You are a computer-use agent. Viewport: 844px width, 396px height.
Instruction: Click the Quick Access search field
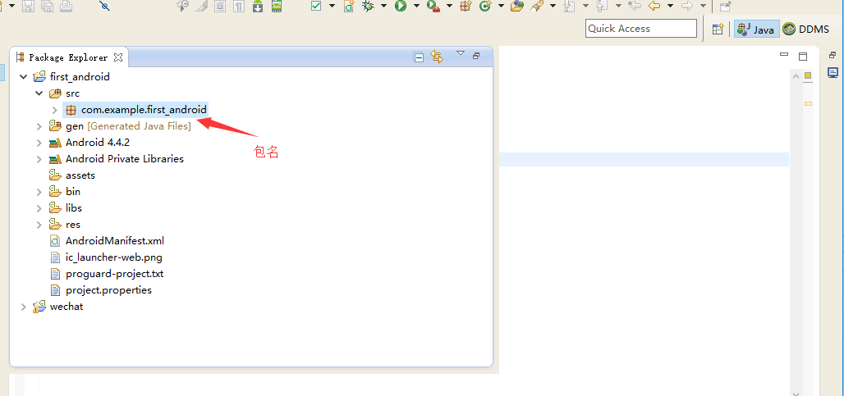[641, 29]
